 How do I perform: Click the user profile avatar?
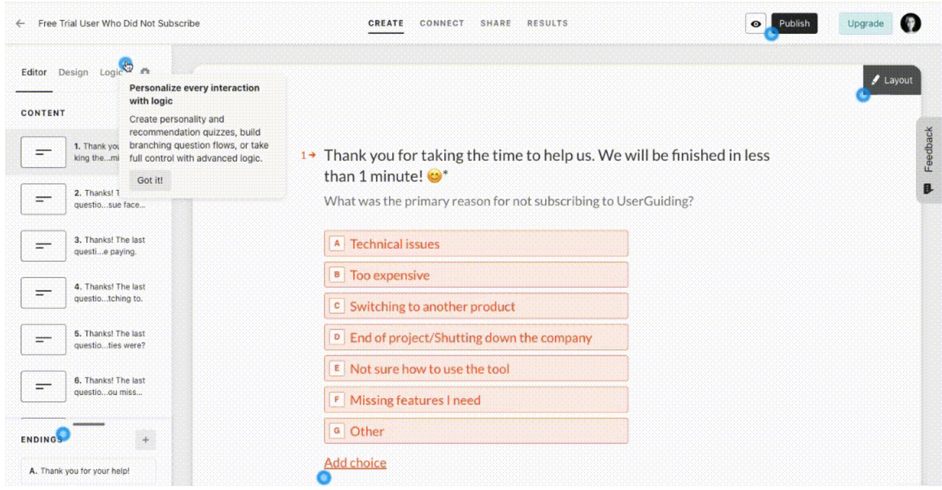click(911, 23)
